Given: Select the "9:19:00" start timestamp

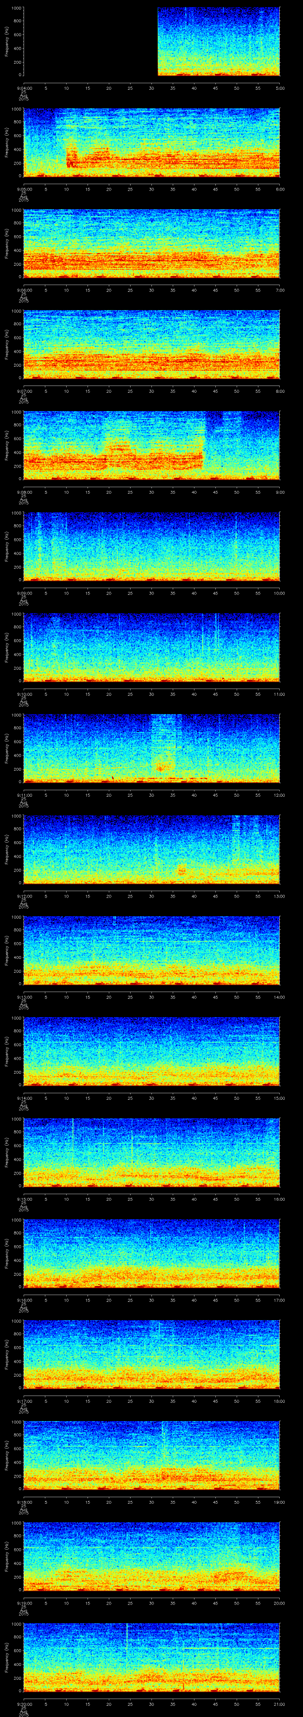Looking at the screenshot, I should 24,1602.
